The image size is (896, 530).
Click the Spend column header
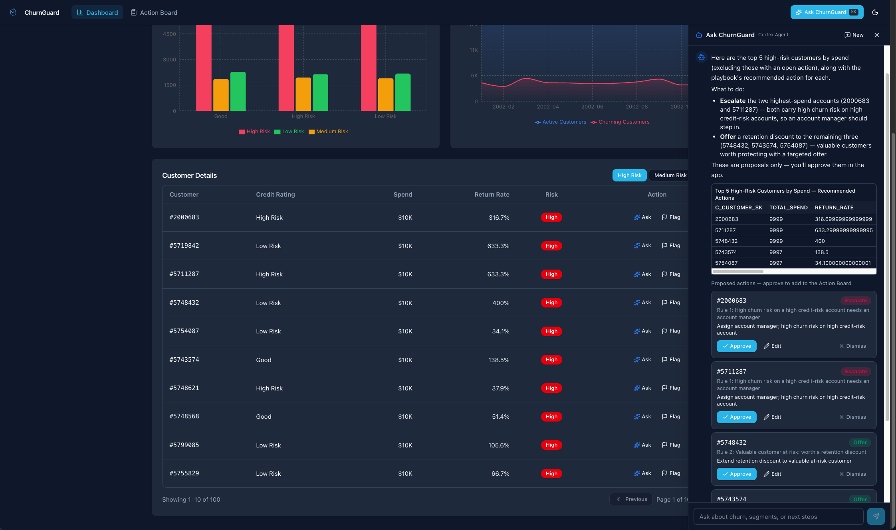point(402,195)
